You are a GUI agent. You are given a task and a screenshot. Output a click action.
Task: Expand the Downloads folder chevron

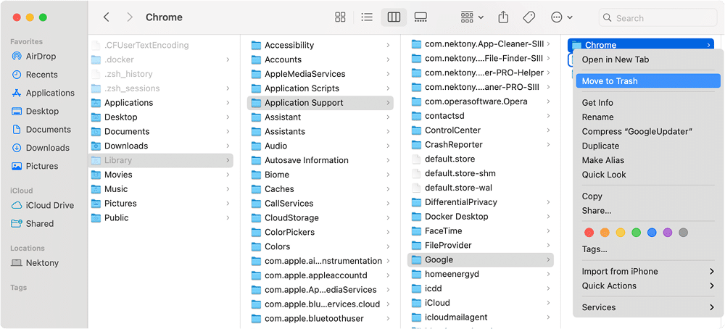[x=228, y=146]
